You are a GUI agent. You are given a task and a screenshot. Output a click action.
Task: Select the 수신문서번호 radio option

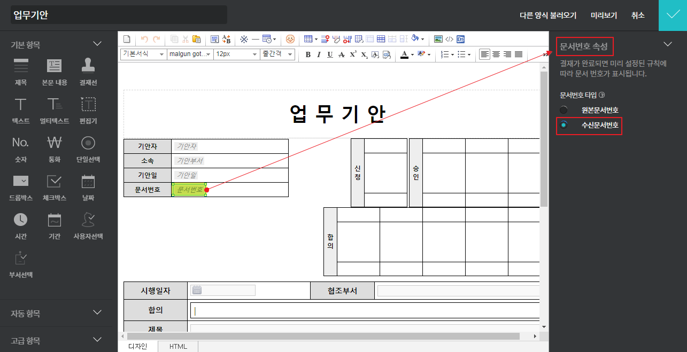coord(564,126)
